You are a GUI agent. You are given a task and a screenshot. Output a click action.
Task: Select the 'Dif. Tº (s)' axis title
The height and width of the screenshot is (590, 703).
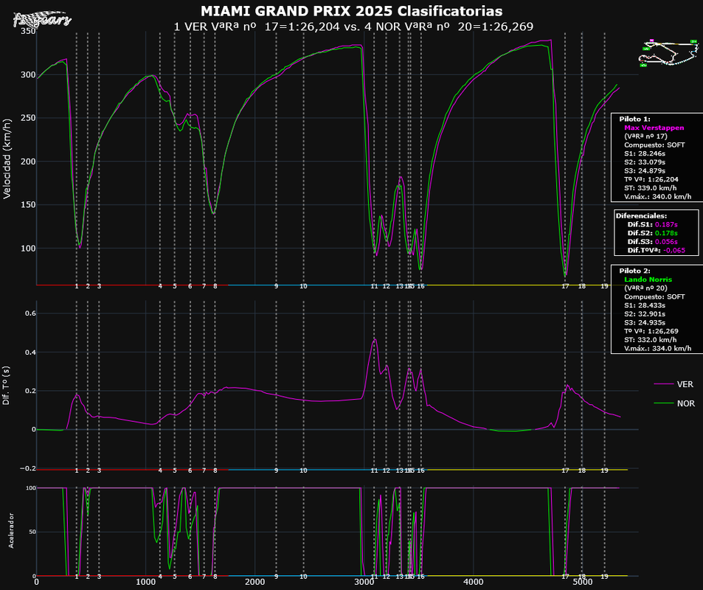pyautogui.click(x=7, y=385)
